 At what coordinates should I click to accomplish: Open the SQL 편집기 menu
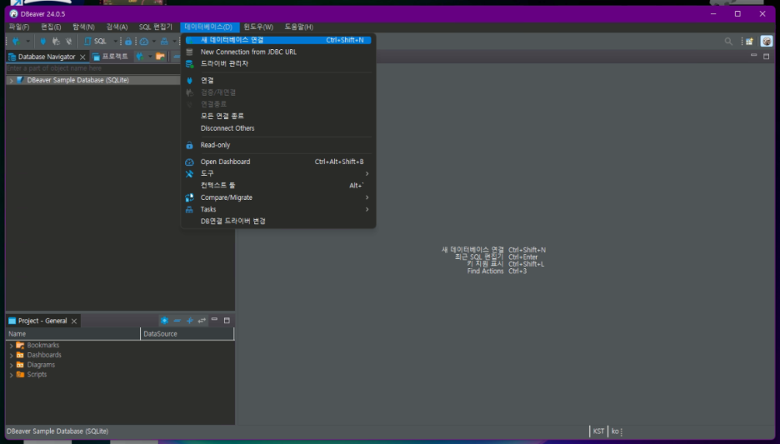click(156, 27)
